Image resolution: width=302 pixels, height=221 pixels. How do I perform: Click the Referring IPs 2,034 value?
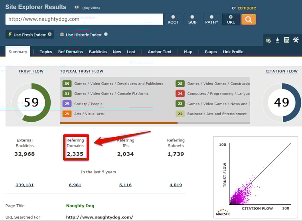tap(125, 154)
